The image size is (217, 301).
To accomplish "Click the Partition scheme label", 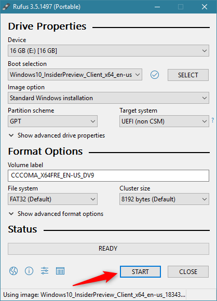I will click(x=31, y=111).
